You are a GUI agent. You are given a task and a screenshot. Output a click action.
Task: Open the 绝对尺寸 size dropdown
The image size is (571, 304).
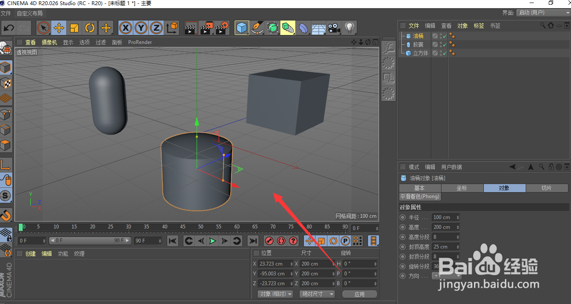[x=318, y=294]
